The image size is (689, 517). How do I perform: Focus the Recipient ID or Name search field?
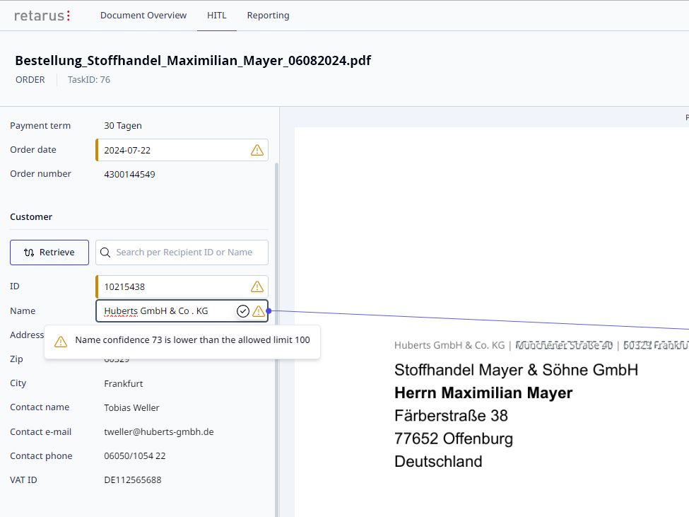[x=182, y=252]
